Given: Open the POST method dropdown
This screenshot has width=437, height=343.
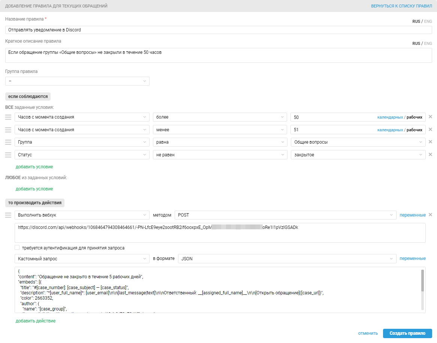Looking at the screenshot, I should pyautogui.click(x=285, y=215).
